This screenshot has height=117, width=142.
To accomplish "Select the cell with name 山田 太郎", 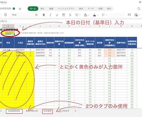I will point(8,50).
